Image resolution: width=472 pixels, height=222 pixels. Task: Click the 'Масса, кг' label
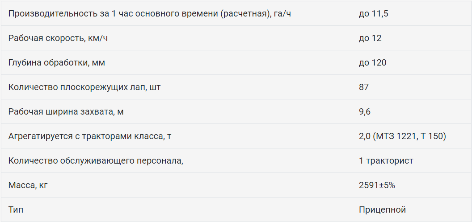click(x=28, y=185)
